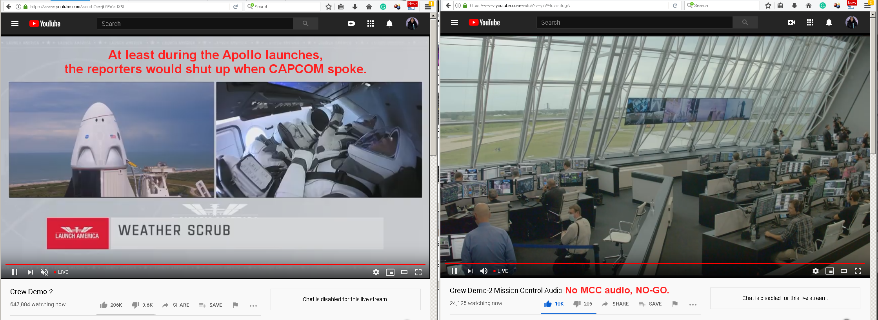Click YouTube search magnifier in right window
The height and width of the screenshot is (320, 878).
coord(745,22)
